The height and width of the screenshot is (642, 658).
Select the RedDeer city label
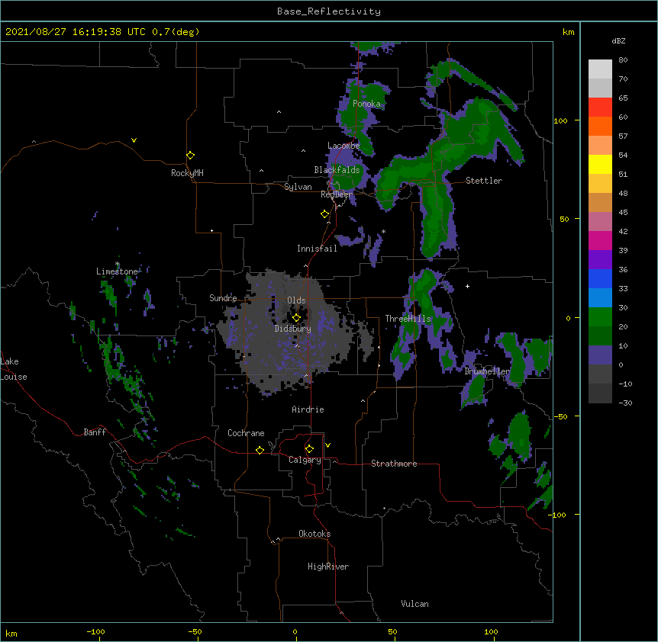click(x=337, y=194)
